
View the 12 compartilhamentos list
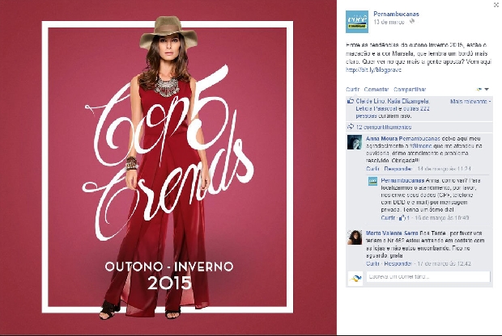pyautogui.click(x=384, y=127)
